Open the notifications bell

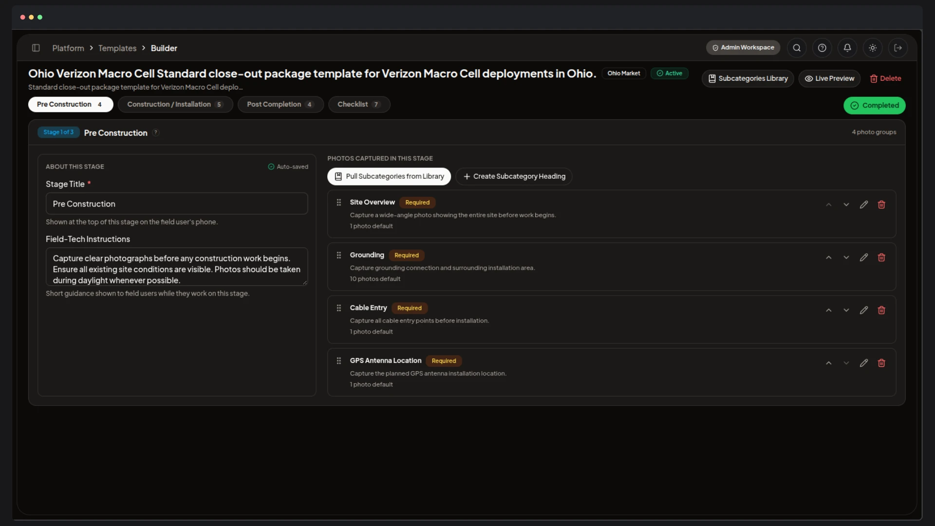click(847, 48)
